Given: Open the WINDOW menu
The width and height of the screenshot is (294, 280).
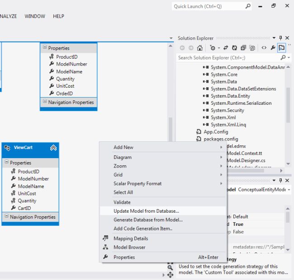Looking at the screenshot, I should (x=35, y=16).
